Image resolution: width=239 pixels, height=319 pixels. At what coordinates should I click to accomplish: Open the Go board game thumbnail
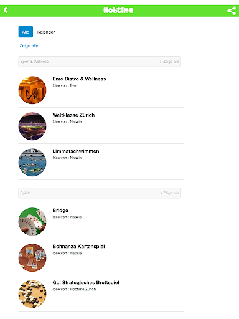pos(32,294)
